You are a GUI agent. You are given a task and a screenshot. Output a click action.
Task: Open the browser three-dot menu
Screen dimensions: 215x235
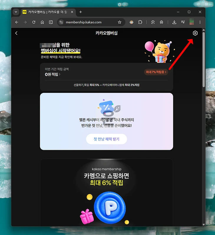click(200, 22)
